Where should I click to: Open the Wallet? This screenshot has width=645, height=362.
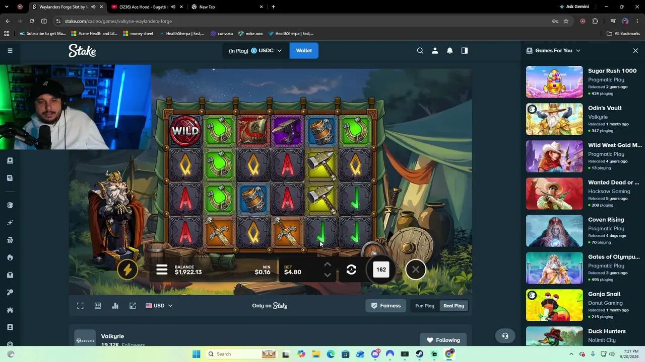pos(304,51)
